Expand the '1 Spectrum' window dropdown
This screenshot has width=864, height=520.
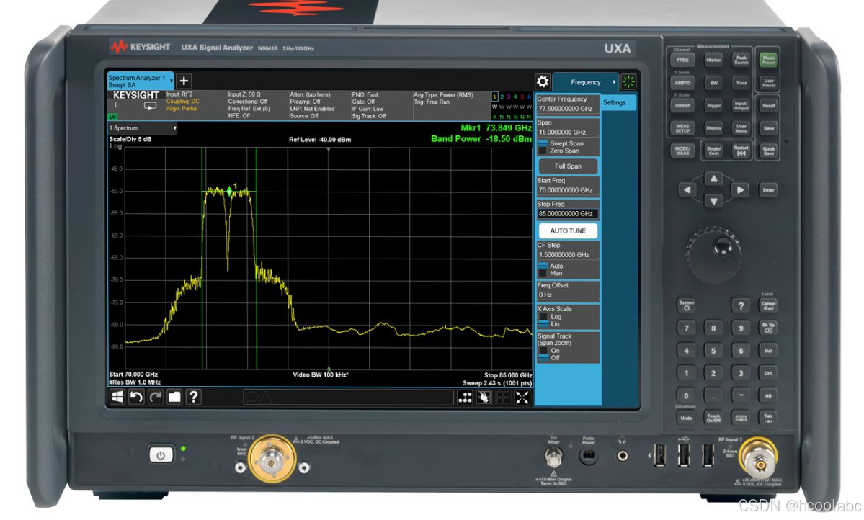click(143, 128)
